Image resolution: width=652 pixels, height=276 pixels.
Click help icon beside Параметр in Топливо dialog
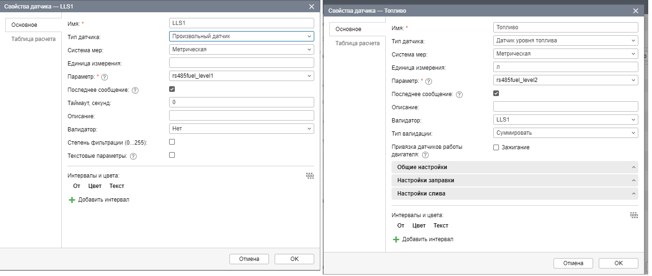[429, 81]
